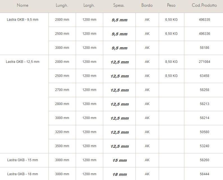Click product code 496335
The width and height of the screenshot is (223, 180).
[204, 20]
